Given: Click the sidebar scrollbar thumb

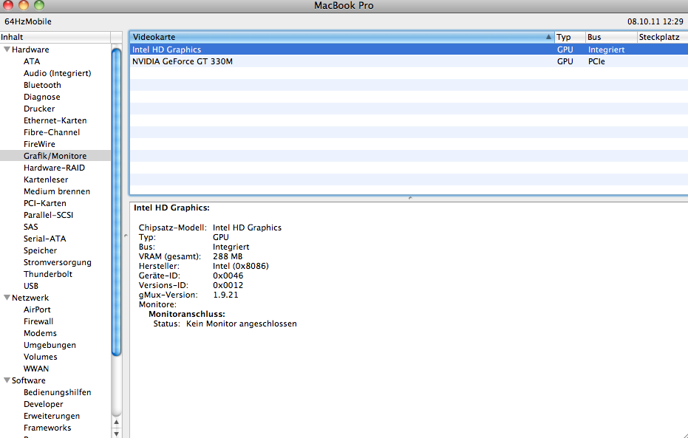Looking at the screenshot, I should (x=116, y=202).
